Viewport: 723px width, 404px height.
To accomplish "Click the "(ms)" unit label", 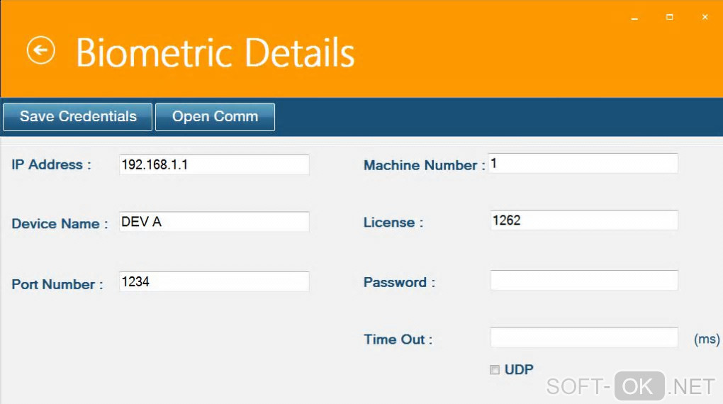I will click(x=707, y=339).
